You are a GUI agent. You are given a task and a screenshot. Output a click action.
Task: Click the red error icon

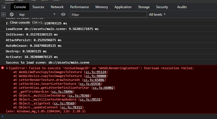pyautogui.click(x=3, y=68)
